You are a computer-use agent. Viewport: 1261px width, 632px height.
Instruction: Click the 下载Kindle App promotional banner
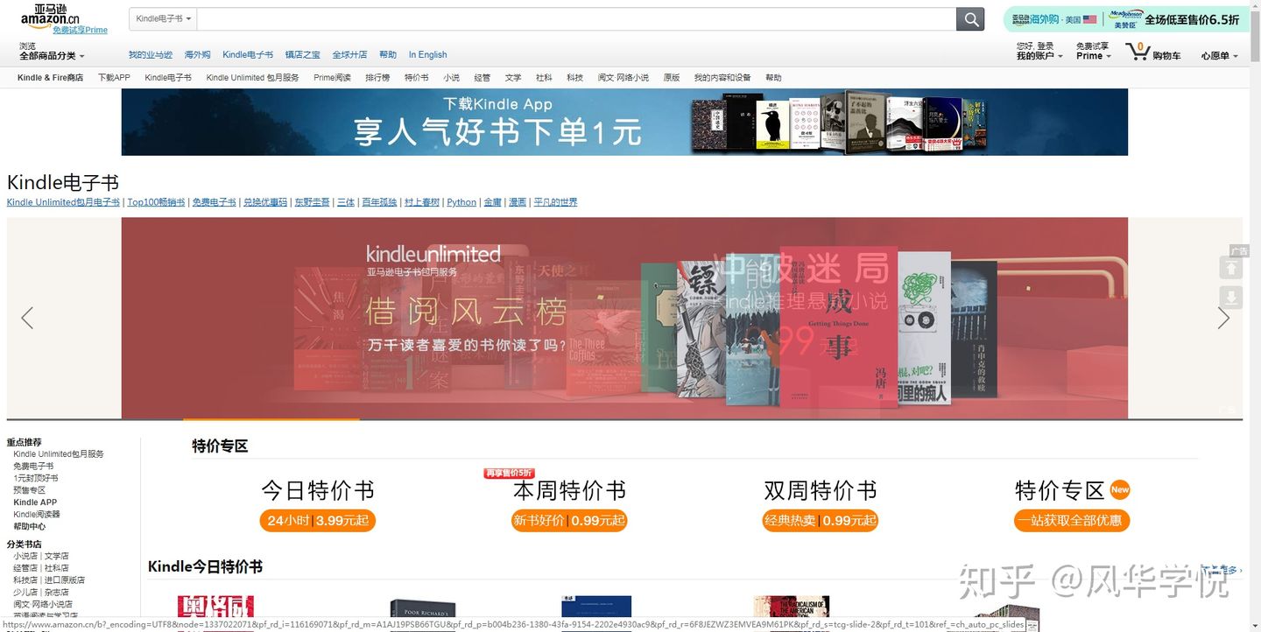click(x=624, y=123)
